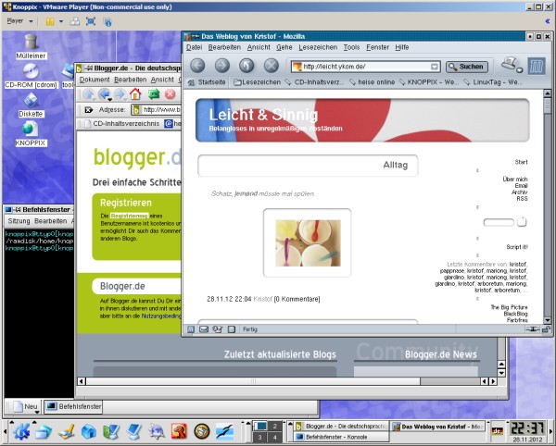Open Sitzung menu in Befehlsfenster window
Screen dimensions: 556x446
19,221
